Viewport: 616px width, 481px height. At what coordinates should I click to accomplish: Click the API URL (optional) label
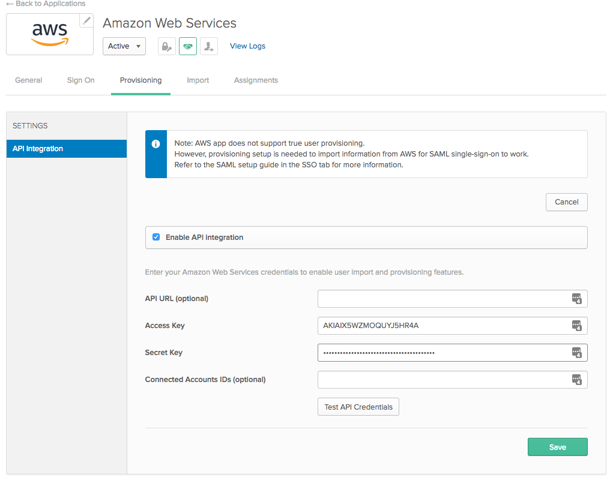coord(177,299)
